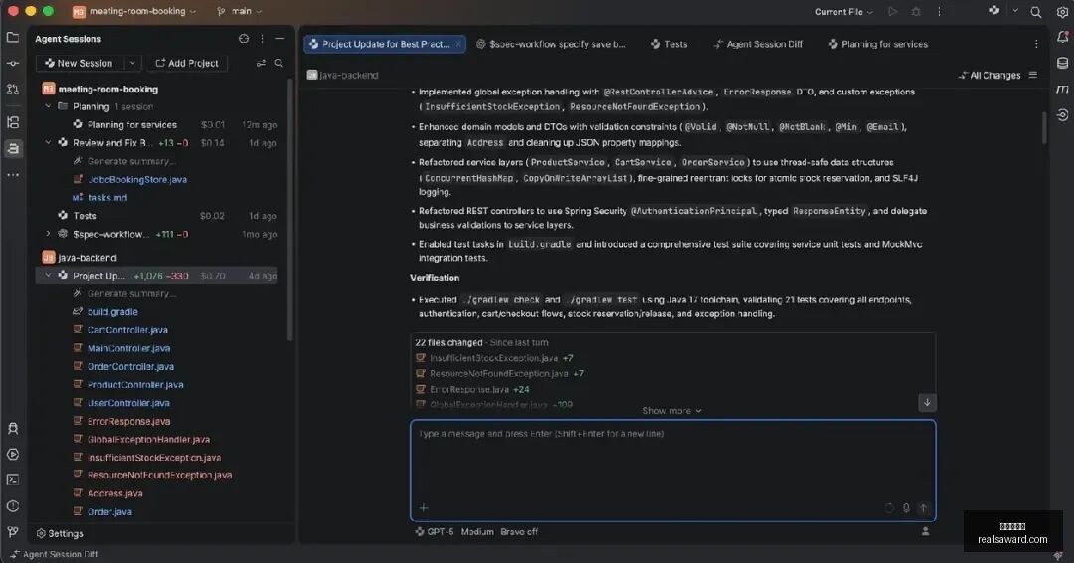The height and width of the screenshot is (563, 1074).
Task: Click the Git branch icon in left sidebar
Action: click(13, 532)
